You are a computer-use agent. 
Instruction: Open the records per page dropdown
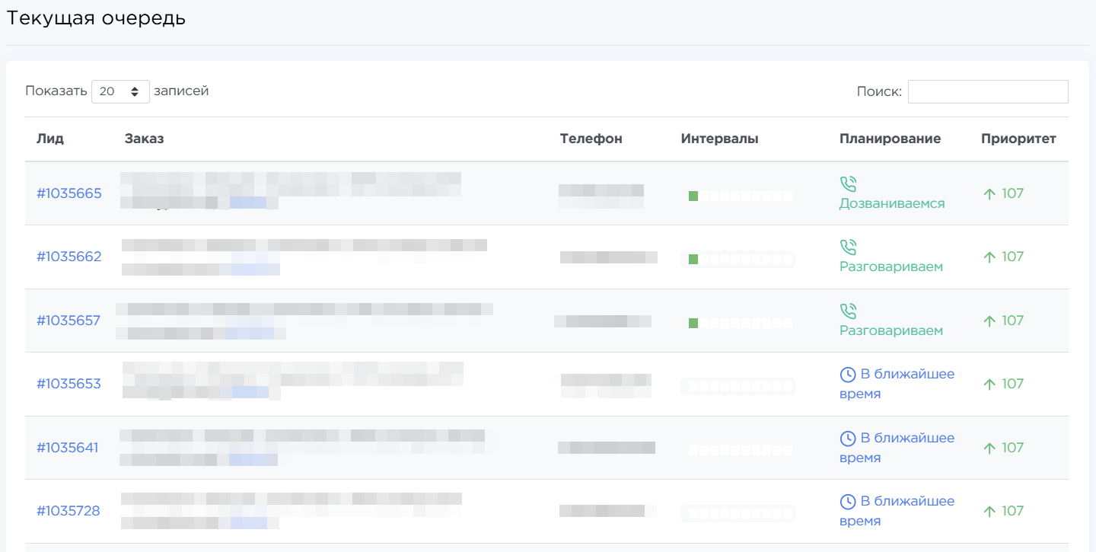120,91
